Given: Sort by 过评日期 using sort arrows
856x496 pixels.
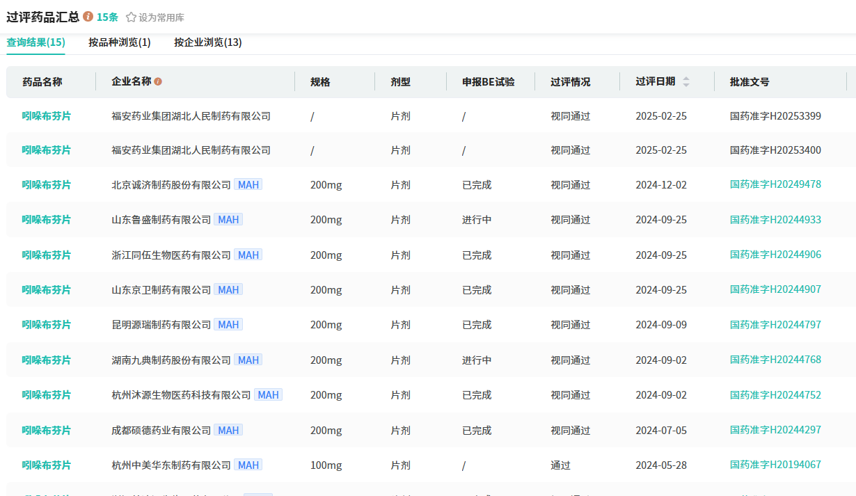Looking at the screenshot, I should click(686, 81).
